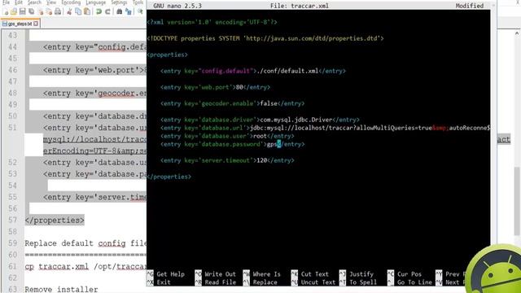Click the Zoom In magnifier toolbar icon

pos(140,11)
